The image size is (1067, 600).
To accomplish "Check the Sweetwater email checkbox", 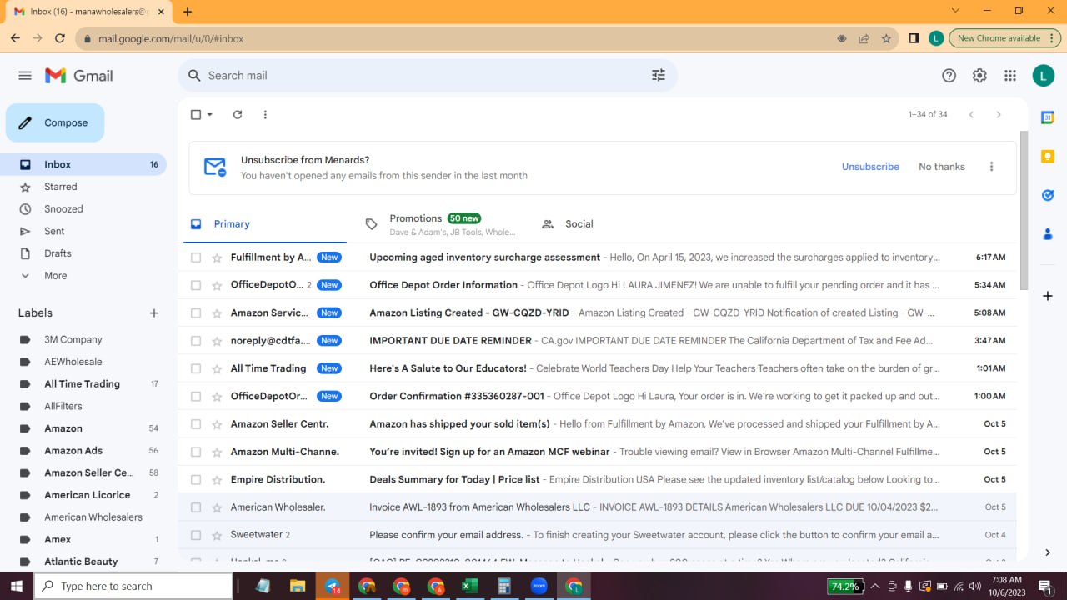I will coord(196,535).
